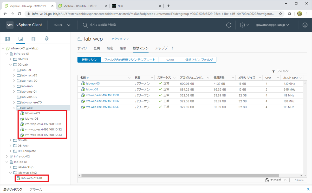Bookmark this page with star icon
Viewport: 312px width, 193px height.
coord(281,14)
